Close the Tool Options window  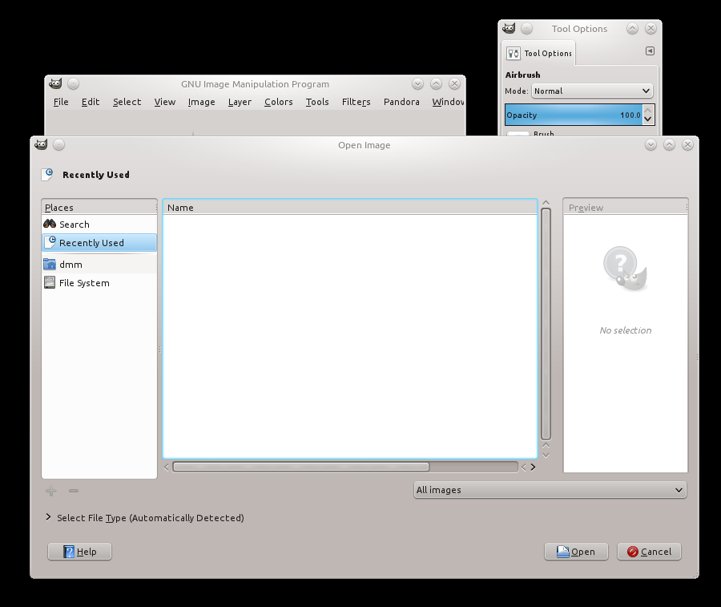(651, 29)
